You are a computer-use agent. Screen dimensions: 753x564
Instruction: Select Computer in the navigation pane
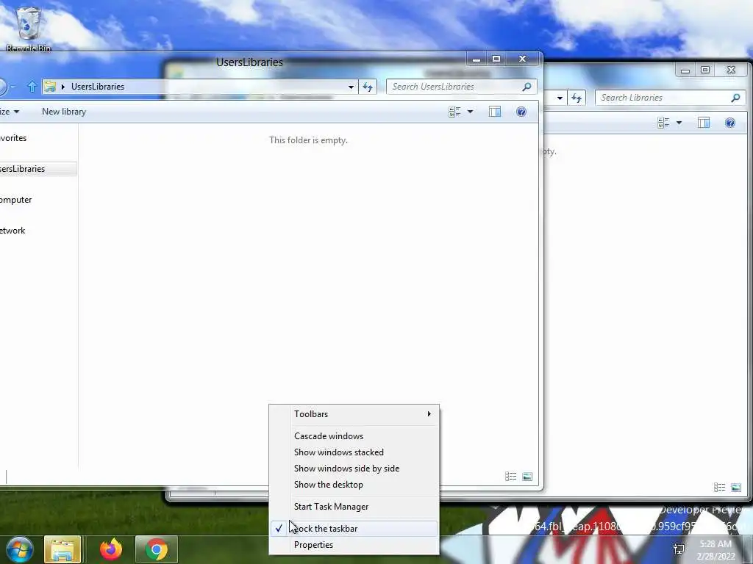click(x=16, y=200)
